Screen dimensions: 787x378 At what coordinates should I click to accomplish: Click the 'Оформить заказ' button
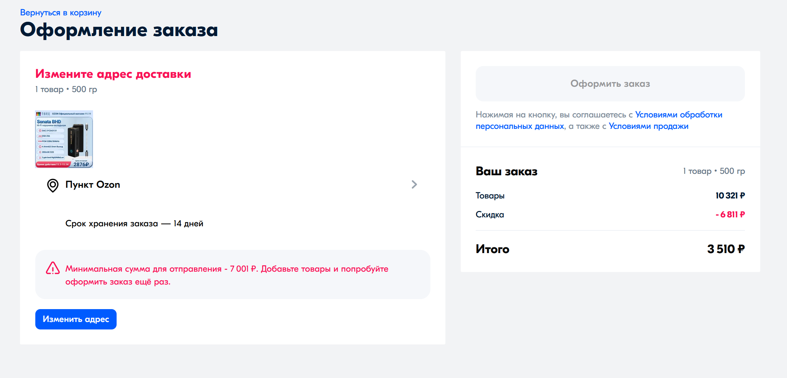pyautogui.click(x=610, y=84)
